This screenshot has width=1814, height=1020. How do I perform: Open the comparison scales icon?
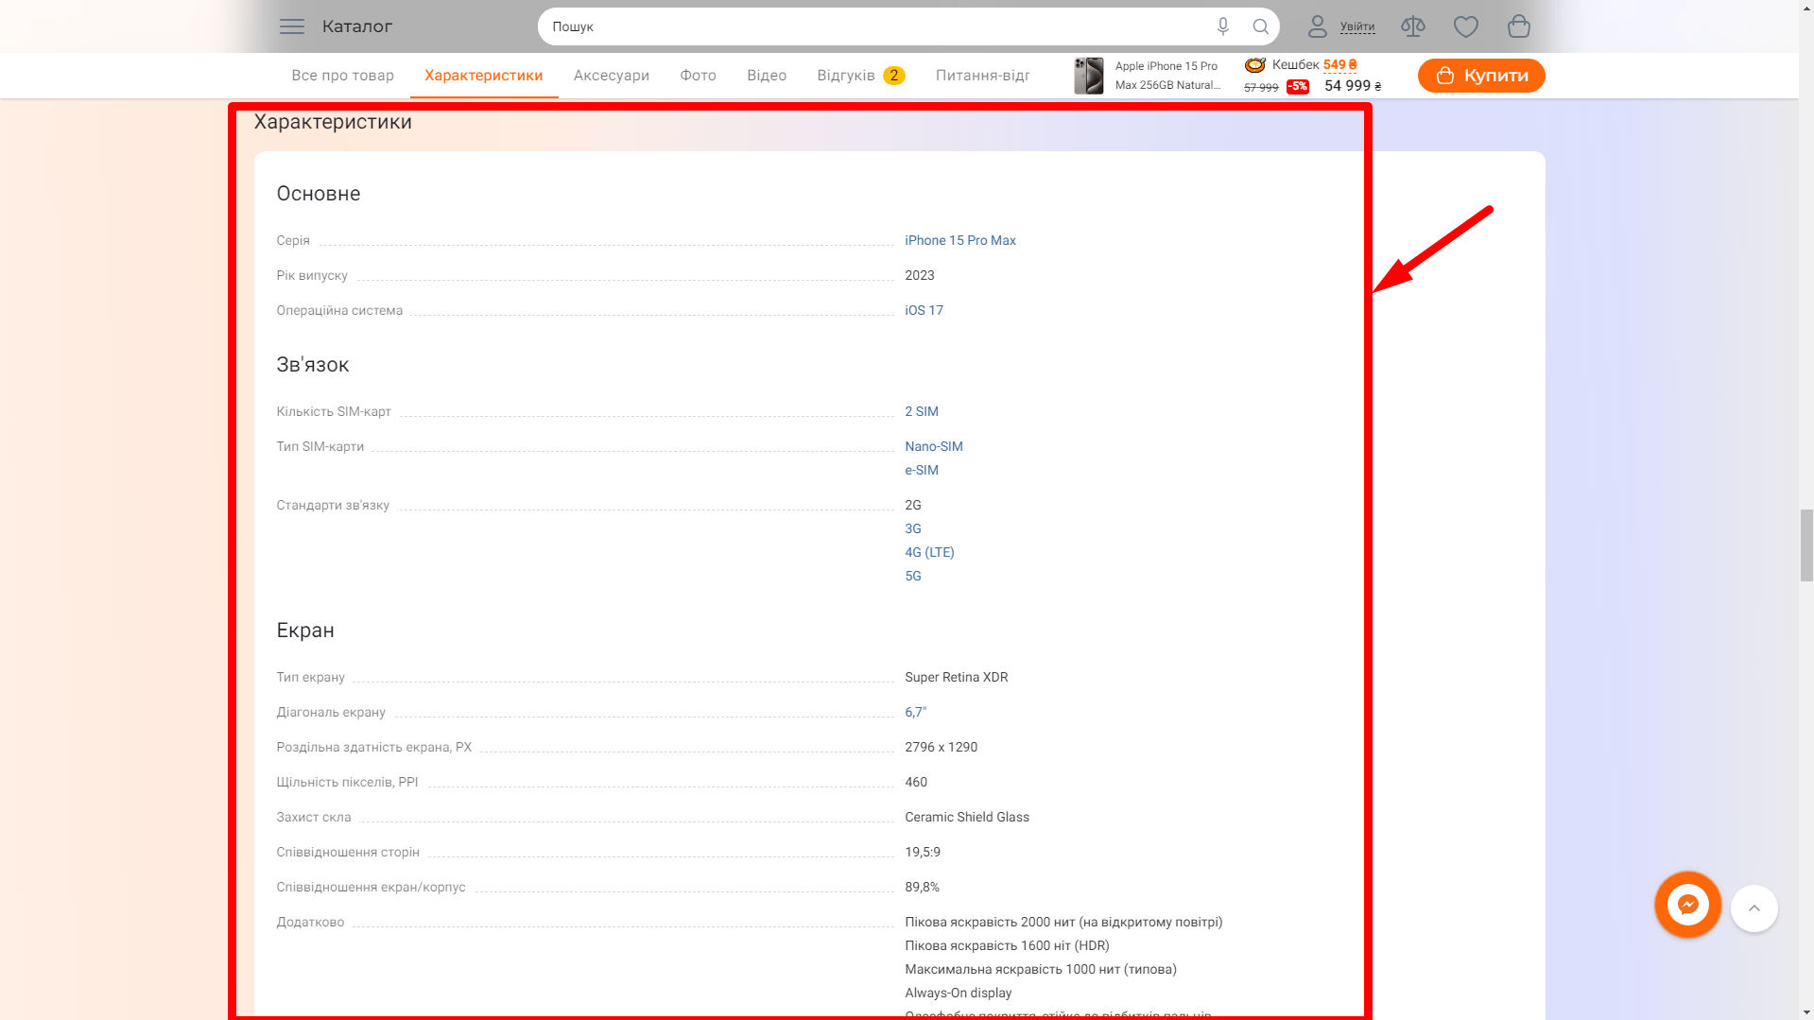(x=1412, y=26)
